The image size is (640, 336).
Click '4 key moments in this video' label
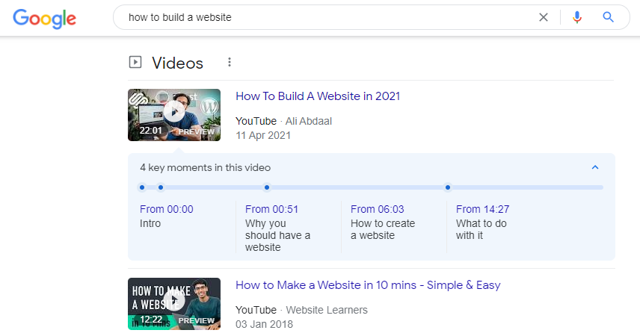(x=206, y=167)
